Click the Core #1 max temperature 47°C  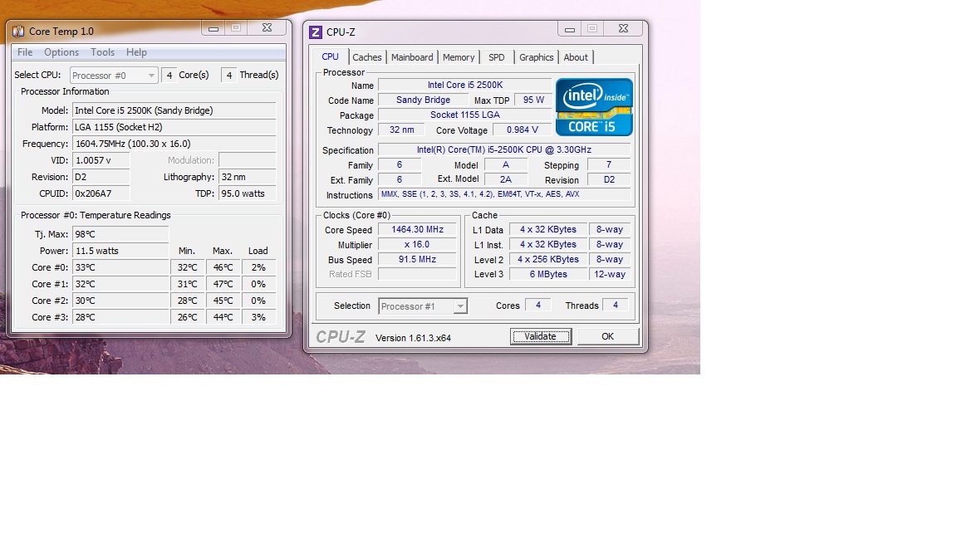click(223, 284)
